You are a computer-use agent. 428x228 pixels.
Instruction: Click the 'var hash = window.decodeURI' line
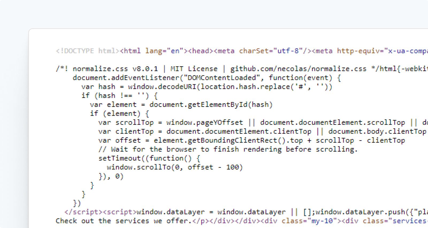point(207,87)
